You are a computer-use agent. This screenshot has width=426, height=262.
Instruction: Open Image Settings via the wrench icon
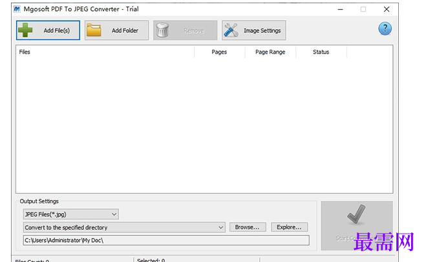coord(231,30)
